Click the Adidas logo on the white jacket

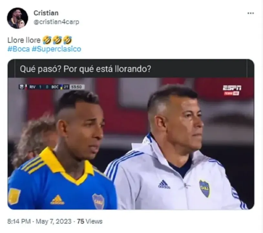pyautogui.click(x=164, y=184)
